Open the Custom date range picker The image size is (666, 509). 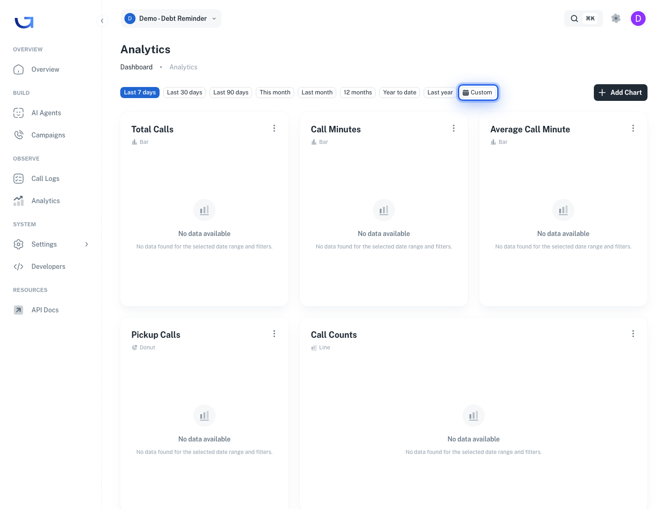(478, 93)
